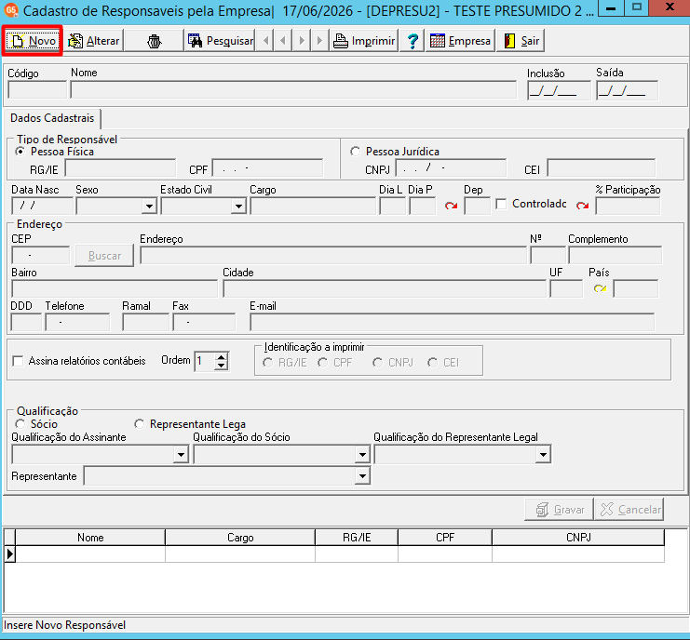
Task: Select CNPJ identification radio button
Action: [x=377, y=363]
